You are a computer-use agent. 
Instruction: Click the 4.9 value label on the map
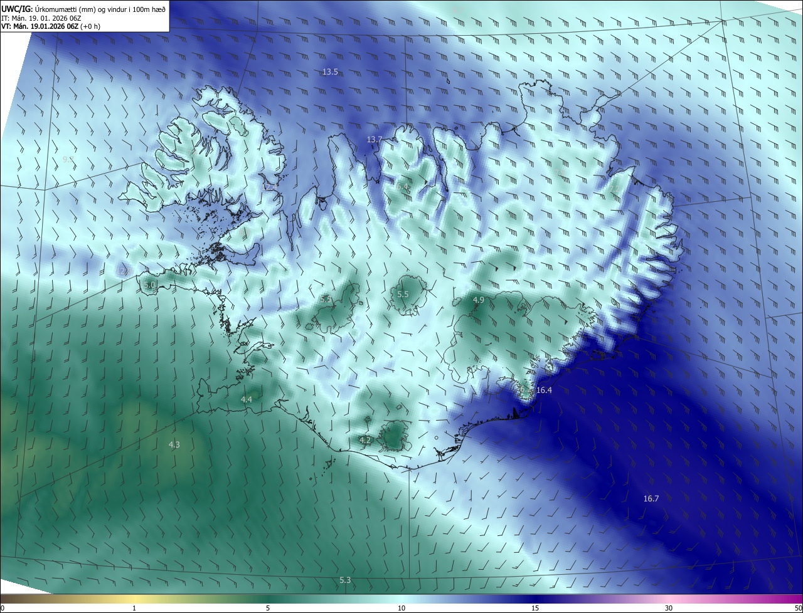[478, 300]
